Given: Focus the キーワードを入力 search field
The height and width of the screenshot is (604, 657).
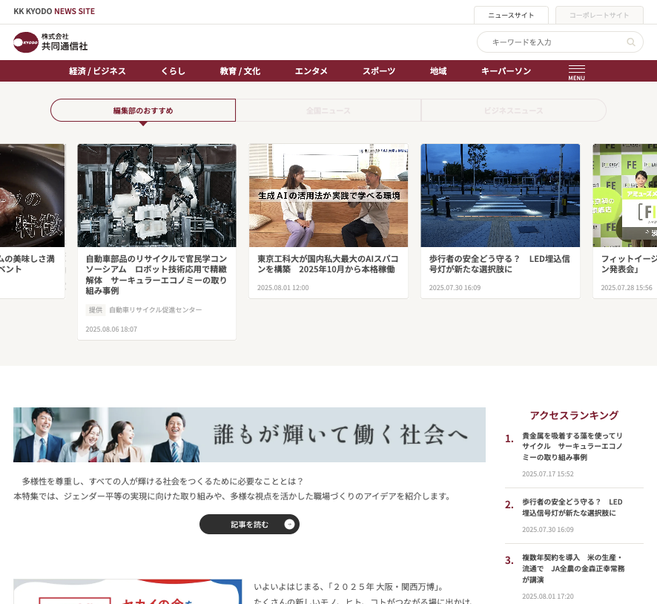Looking at the screenshot, I should tap(560, 42).
